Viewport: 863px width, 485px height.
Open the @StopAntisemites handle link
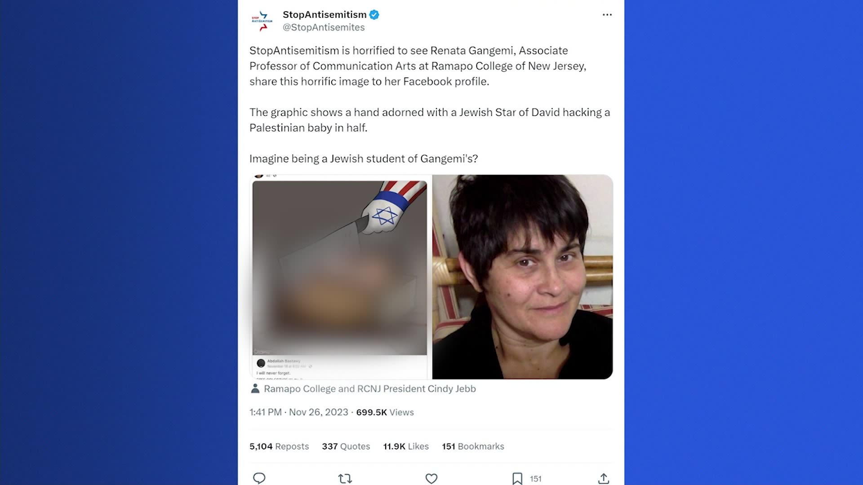pos(323,27)
